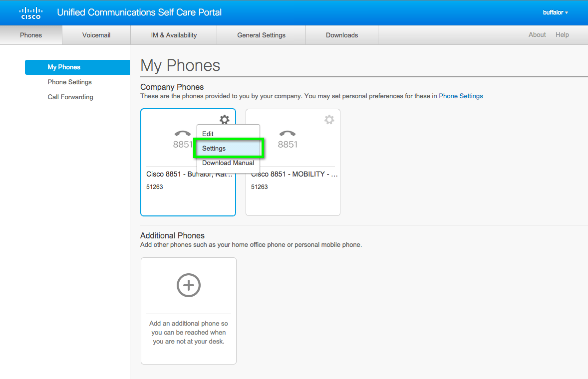Select Settings in the phone context menu
Image resolution: width=588 pixels, height=379 pixels.
pos(228,148)
